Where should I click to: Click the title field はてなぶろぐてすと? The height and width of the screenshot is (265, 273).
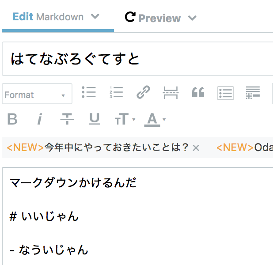pyautogui.click(x=137, y=59)
